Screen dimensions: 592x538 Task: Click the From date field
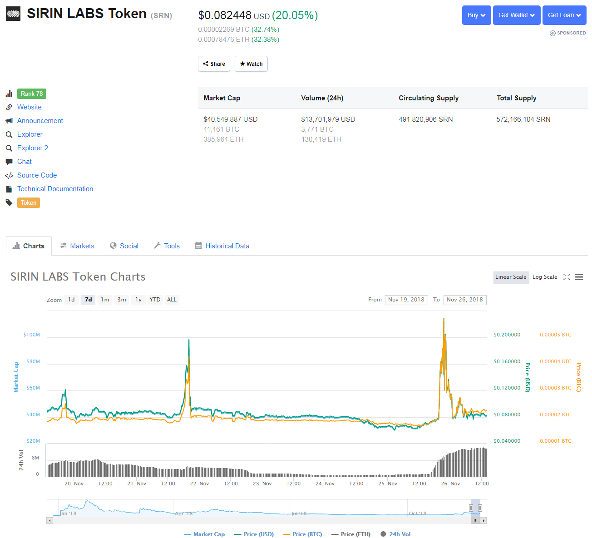406,300
